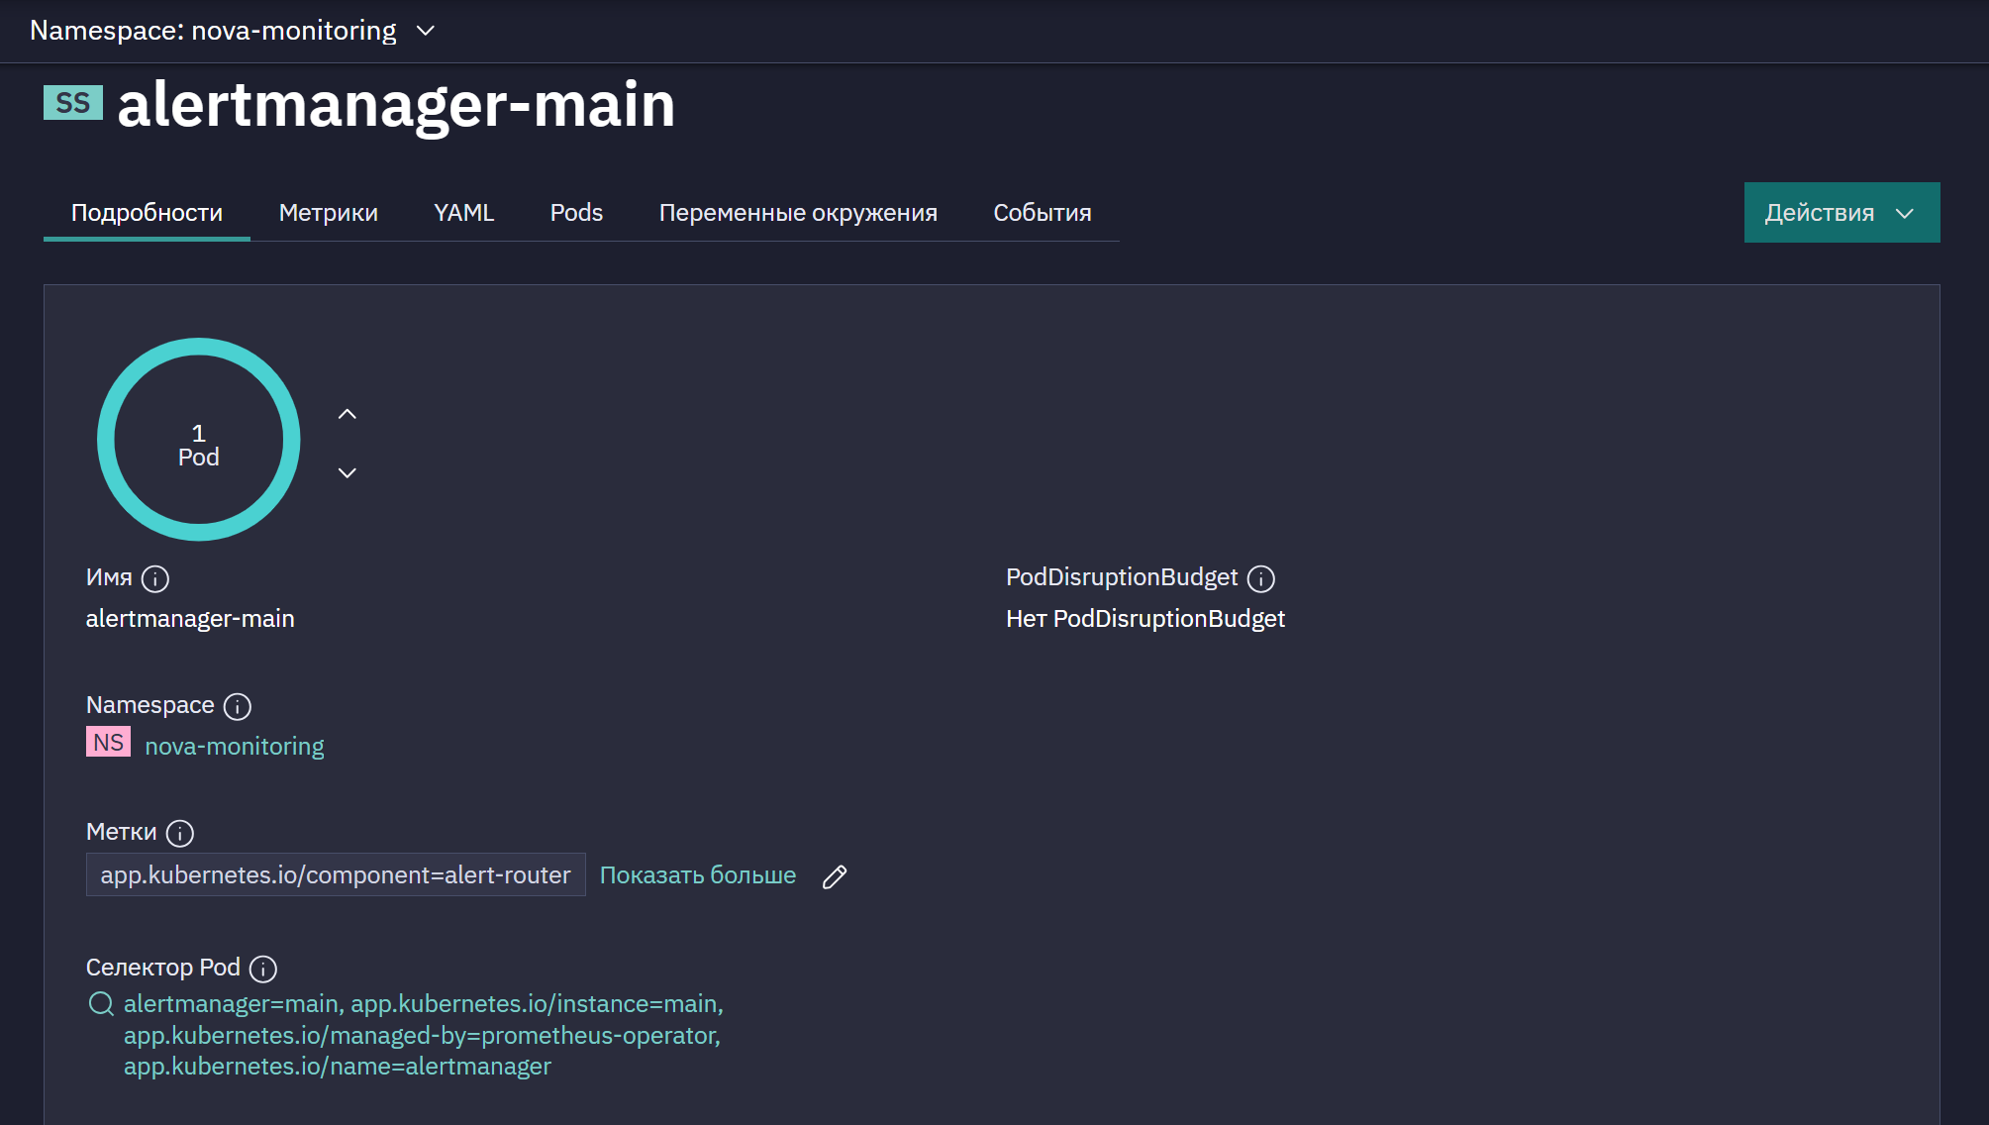The height and width of the screenshot is (1125, 1989).
Task: Open the Namespace: nova-monitoring dropdown
Action: 233,31
